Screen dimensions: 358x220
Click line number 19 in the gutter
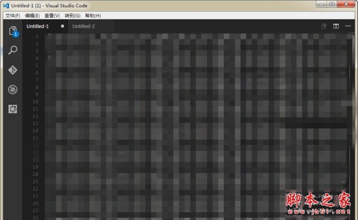pyautogui.click(x=35, y=167)
